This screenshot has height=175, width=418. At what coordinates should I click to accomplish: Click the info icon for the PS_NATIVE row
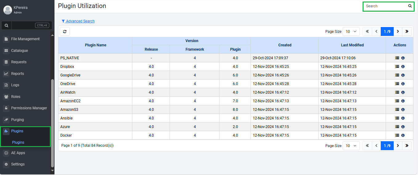coord(403,58)
